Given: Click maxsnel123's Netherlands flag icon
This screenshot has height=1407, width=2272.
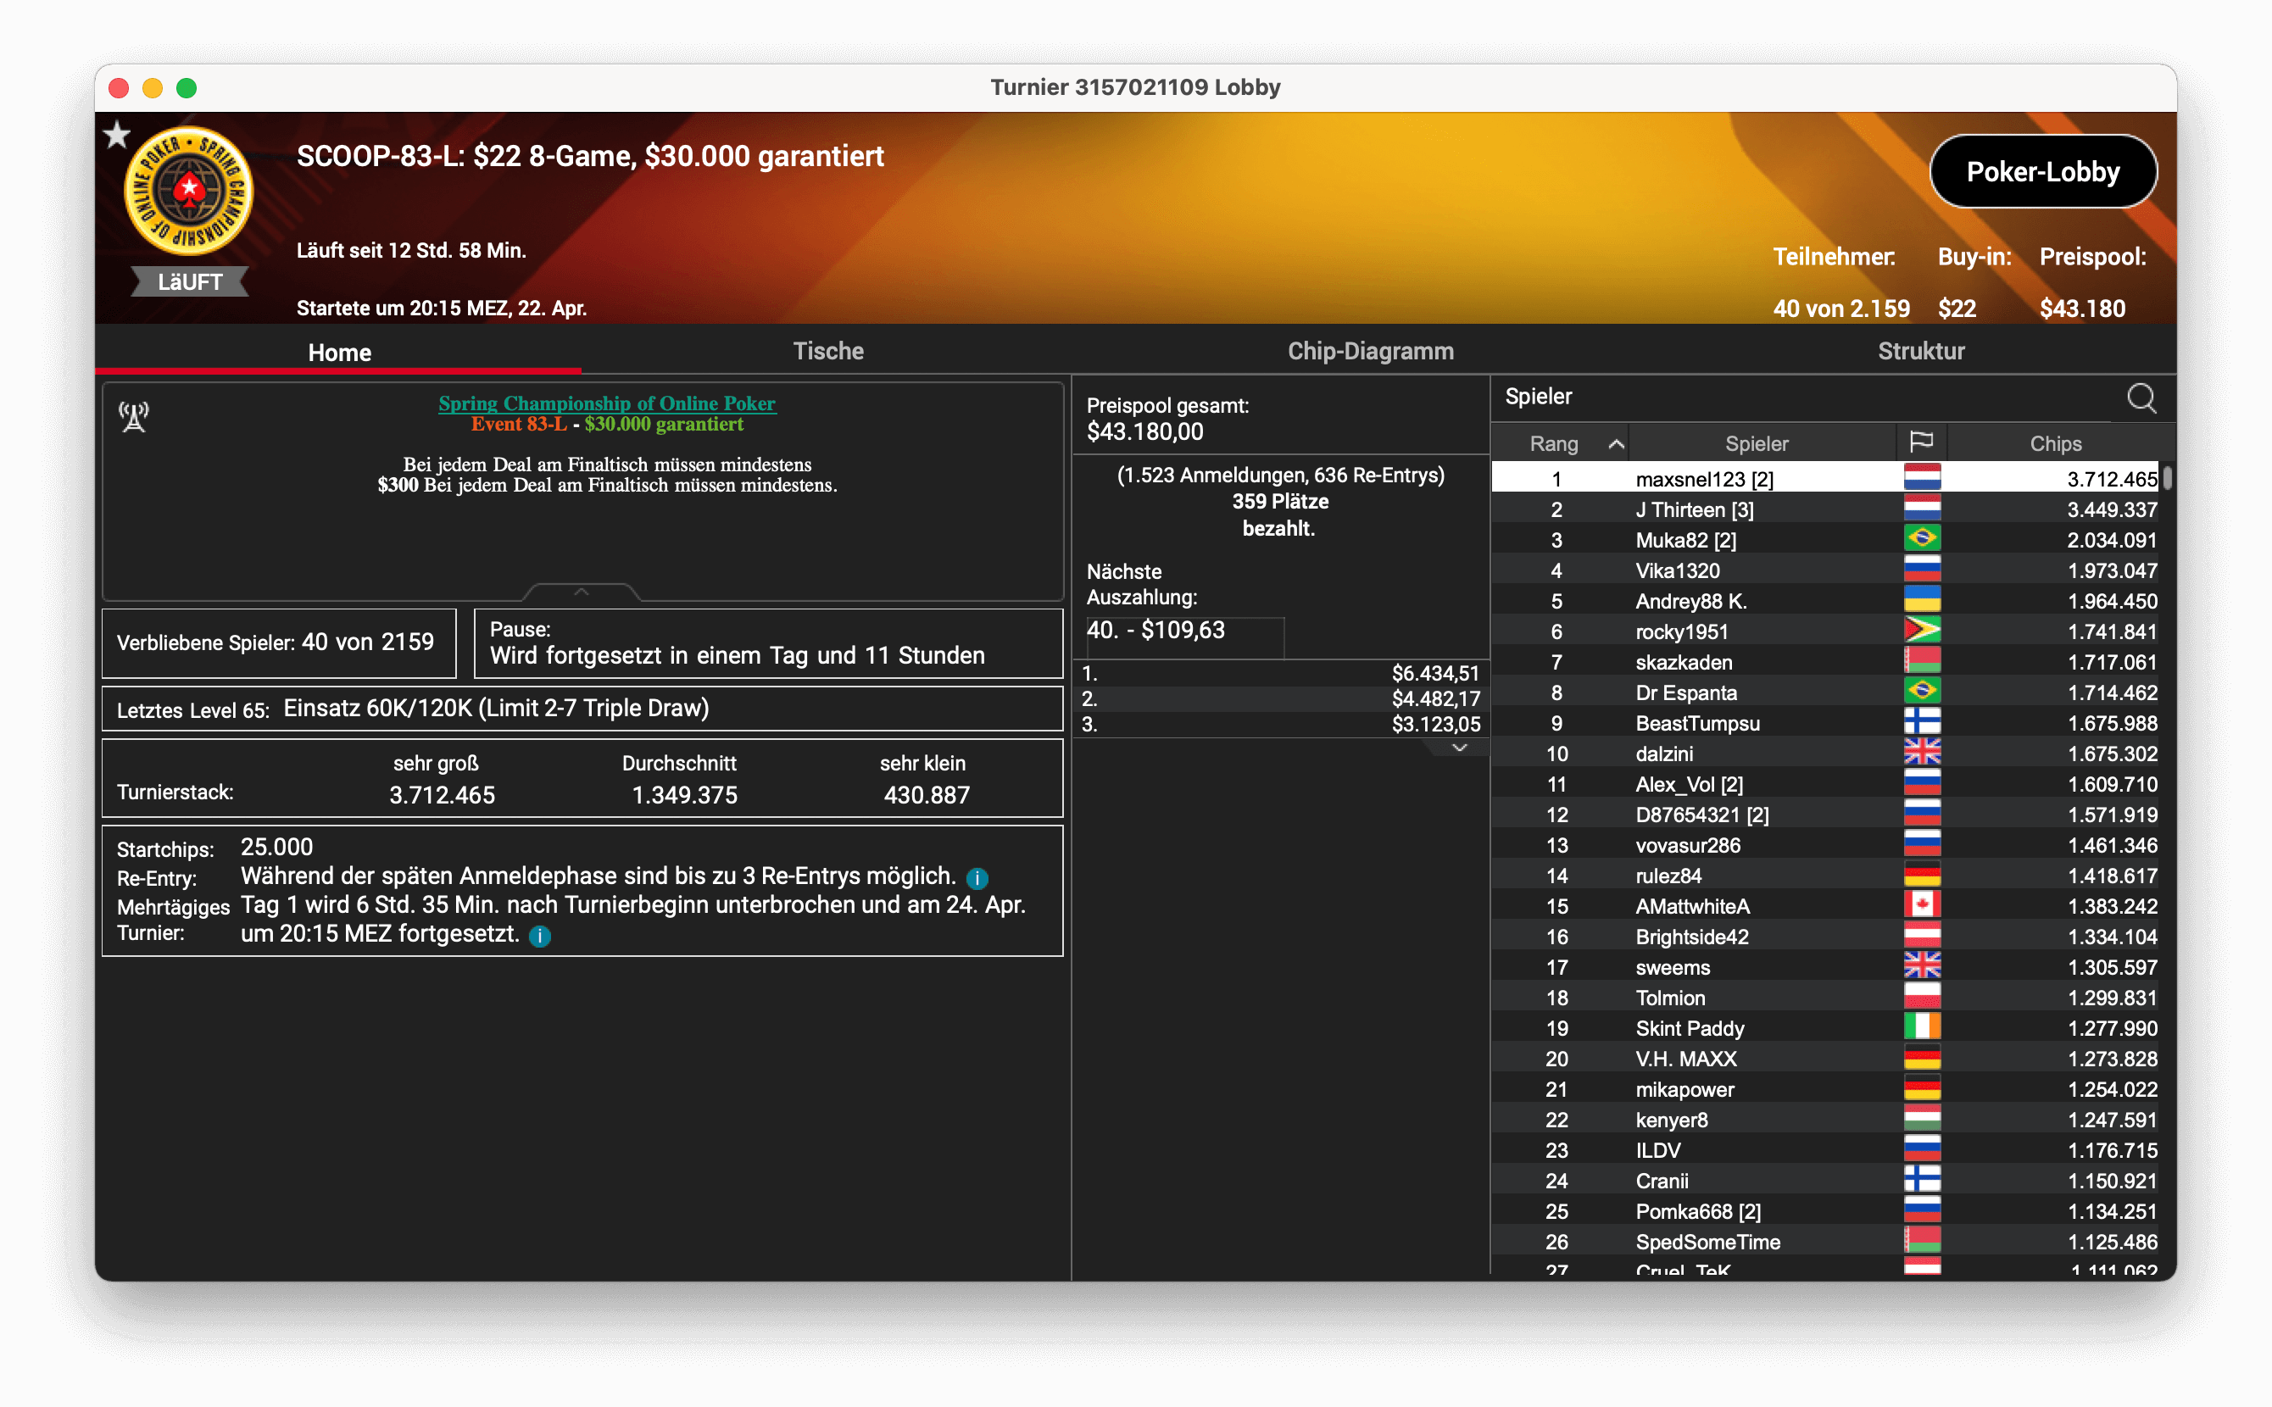Looking at the screenshot, I should [x=1922, y=478].
